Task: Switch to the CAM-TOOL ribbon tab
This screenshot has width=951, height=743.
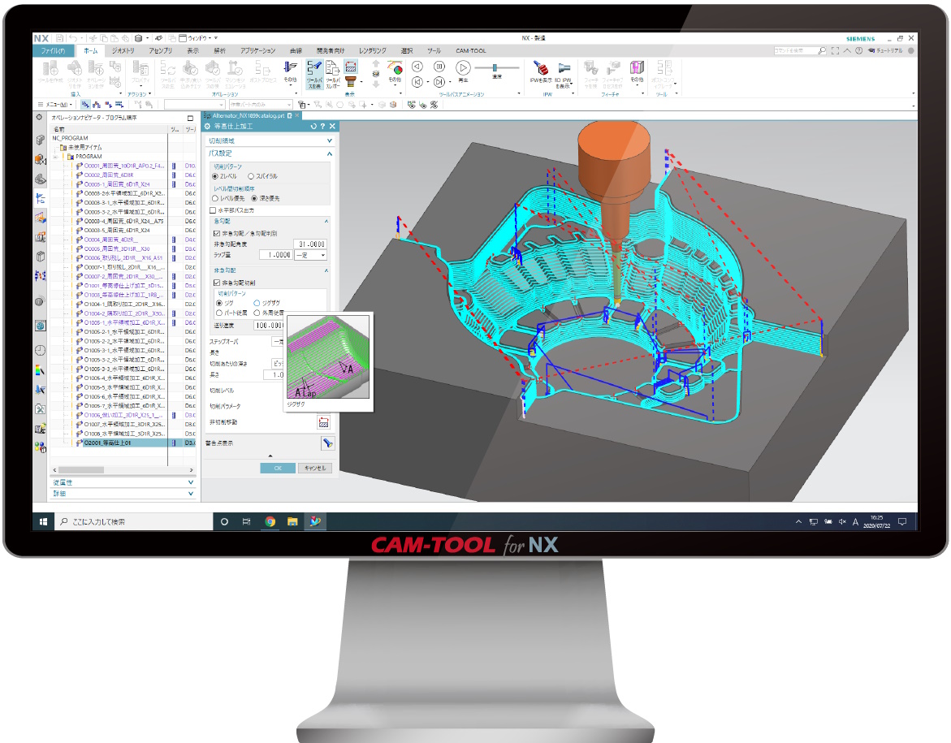Action: click(x=470, y=50)
